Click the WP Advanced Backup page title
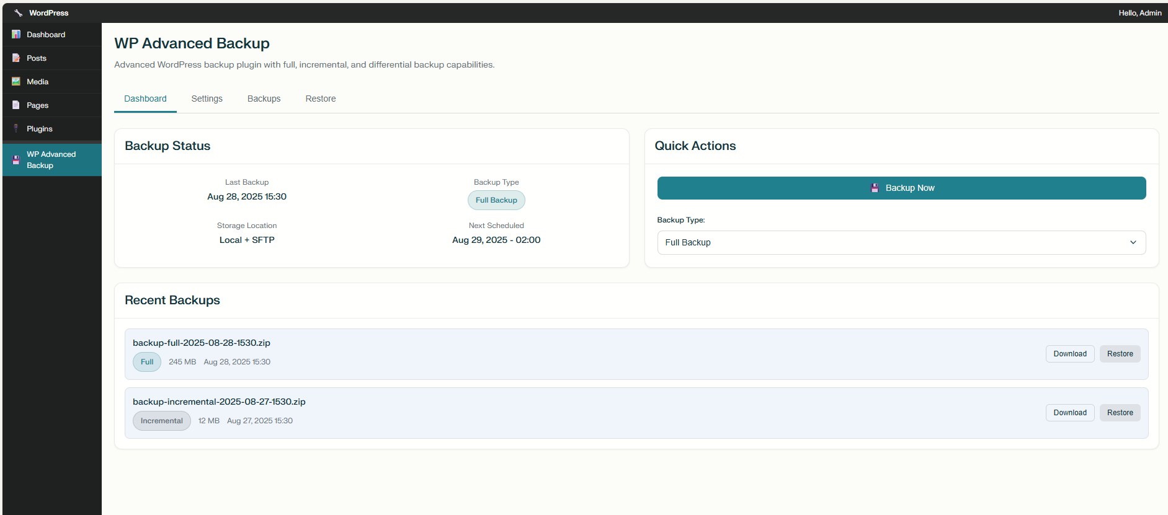1168x515 pixels. (x=192, y=43)
